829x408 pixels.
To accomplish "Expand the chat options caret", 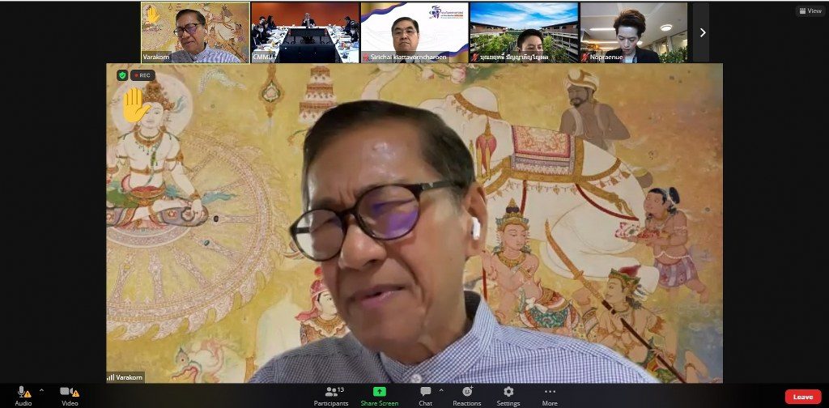I will [x=441, y=390].
